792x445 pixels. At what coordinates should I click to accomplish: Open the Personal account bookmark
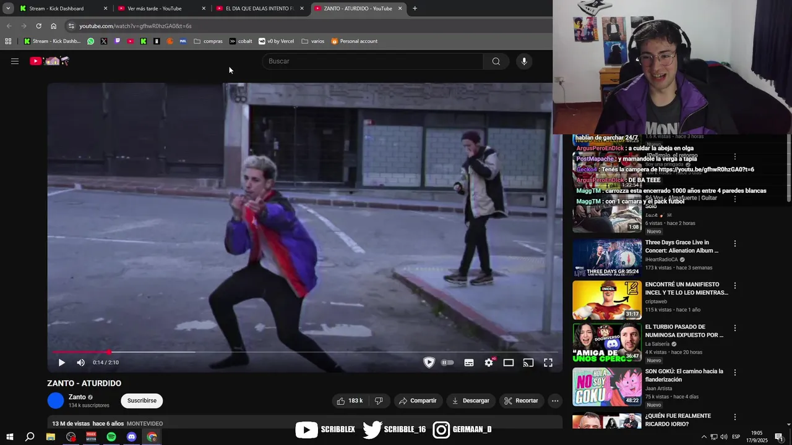pyautogui.click(x=354, y=41)
